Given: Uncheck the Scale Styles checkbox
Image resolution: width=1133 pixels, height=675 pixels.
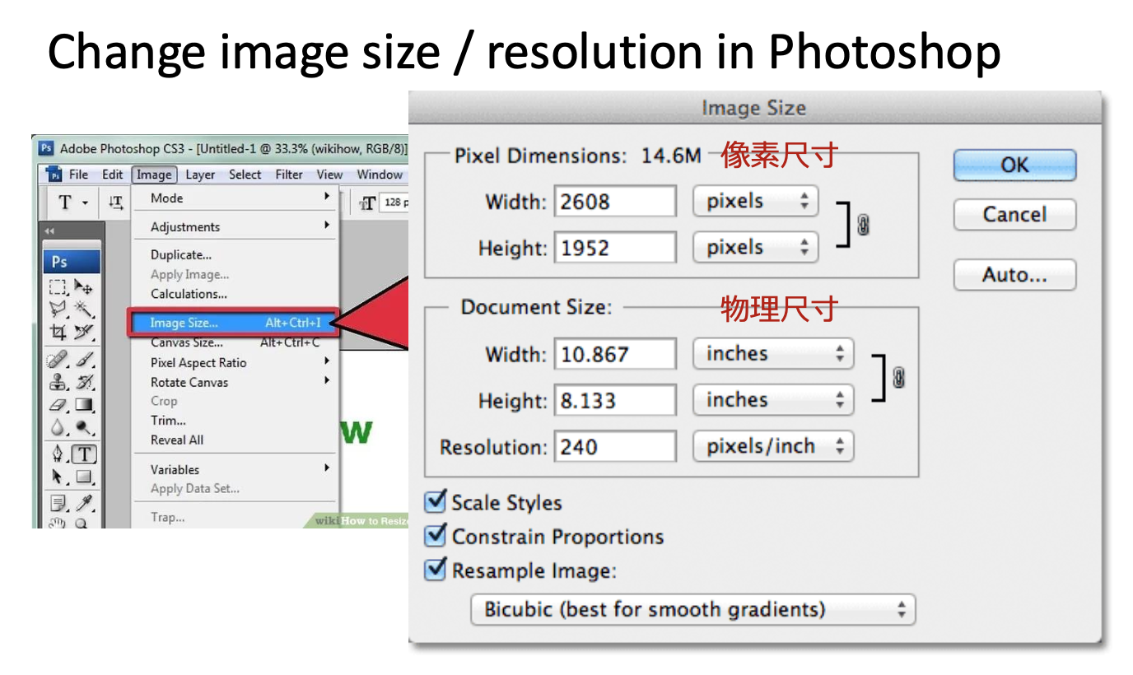Looking at the screenshot, I should point(436,502).
